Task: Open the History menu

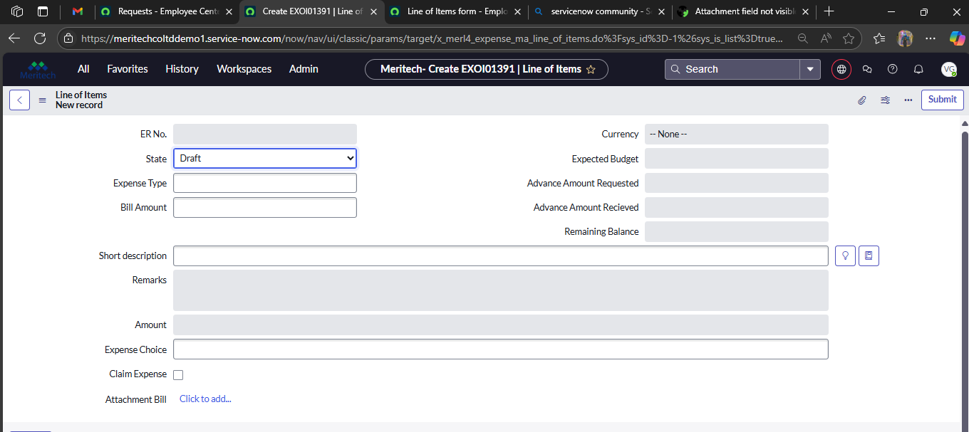Action: (x=182, y=69)
